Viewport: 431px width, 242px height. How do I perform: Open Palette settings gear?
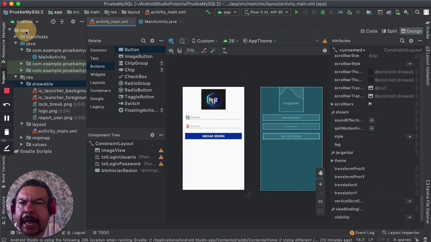pos(152,41)
